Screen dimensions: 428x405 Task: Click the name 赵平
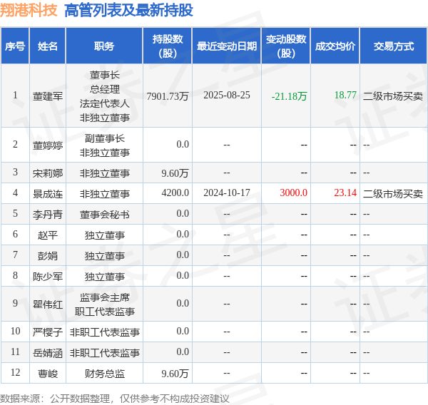coord(48,235)
